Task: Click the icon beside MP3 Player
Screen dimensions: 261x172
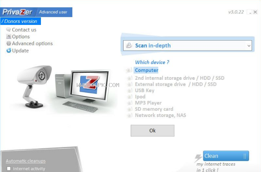Action: (130, 103)
